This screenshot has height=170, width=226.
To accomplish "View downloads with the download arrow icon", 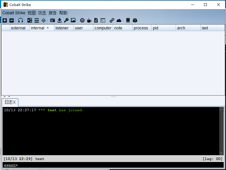I will coord(59,20).
